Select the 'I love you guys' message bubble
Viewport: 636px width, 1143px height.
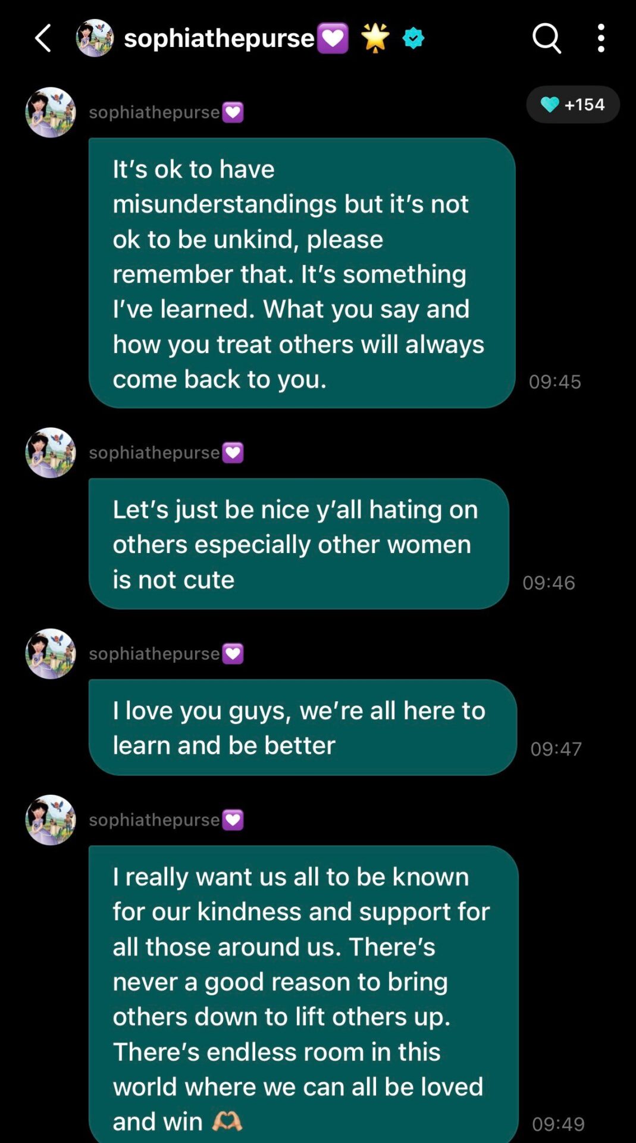click(303, 727)
